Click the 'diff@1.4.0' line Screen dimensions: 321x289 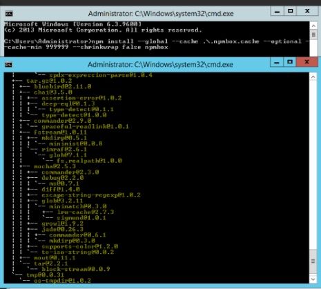pos(61,190)
